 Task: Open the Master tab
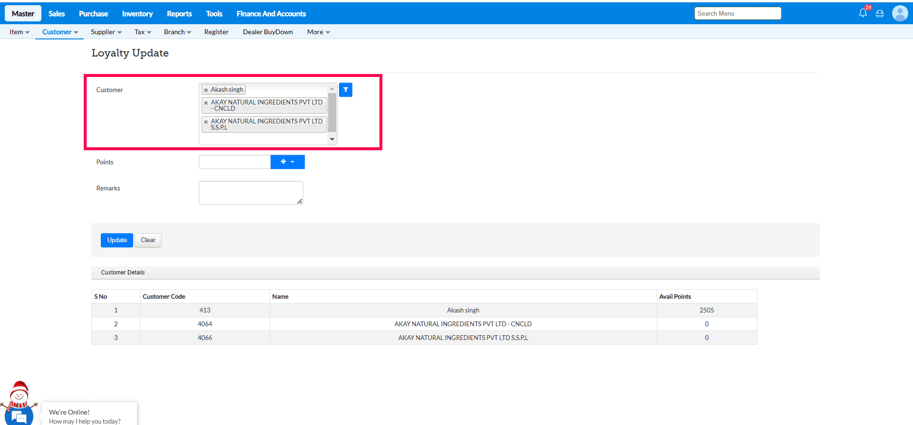(23, 14)
